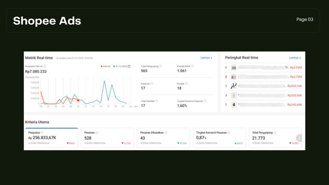Click the help icon next to Tingkat Konversi Pesanan 1,60%
This screenshot has width=329, height=185.
[205, 101]
